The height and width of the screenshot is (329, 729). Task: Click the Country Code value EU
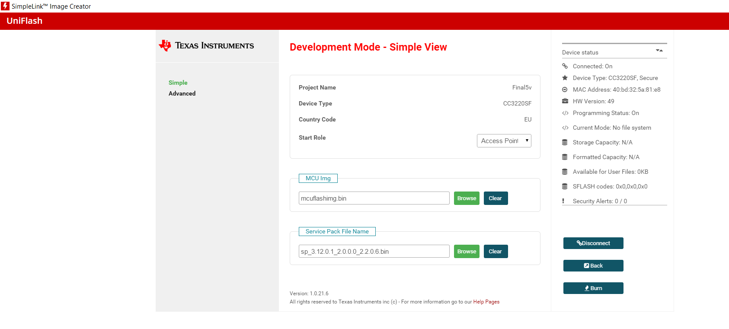coord(528,119)
